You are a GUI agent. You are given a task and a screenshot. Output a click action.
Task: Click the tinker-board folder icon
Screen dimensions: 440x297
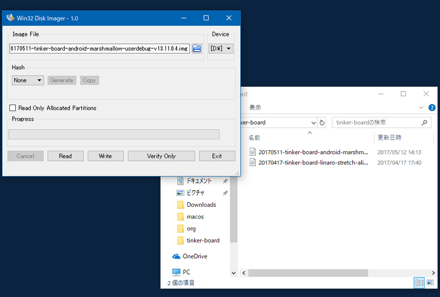(180, 240)
